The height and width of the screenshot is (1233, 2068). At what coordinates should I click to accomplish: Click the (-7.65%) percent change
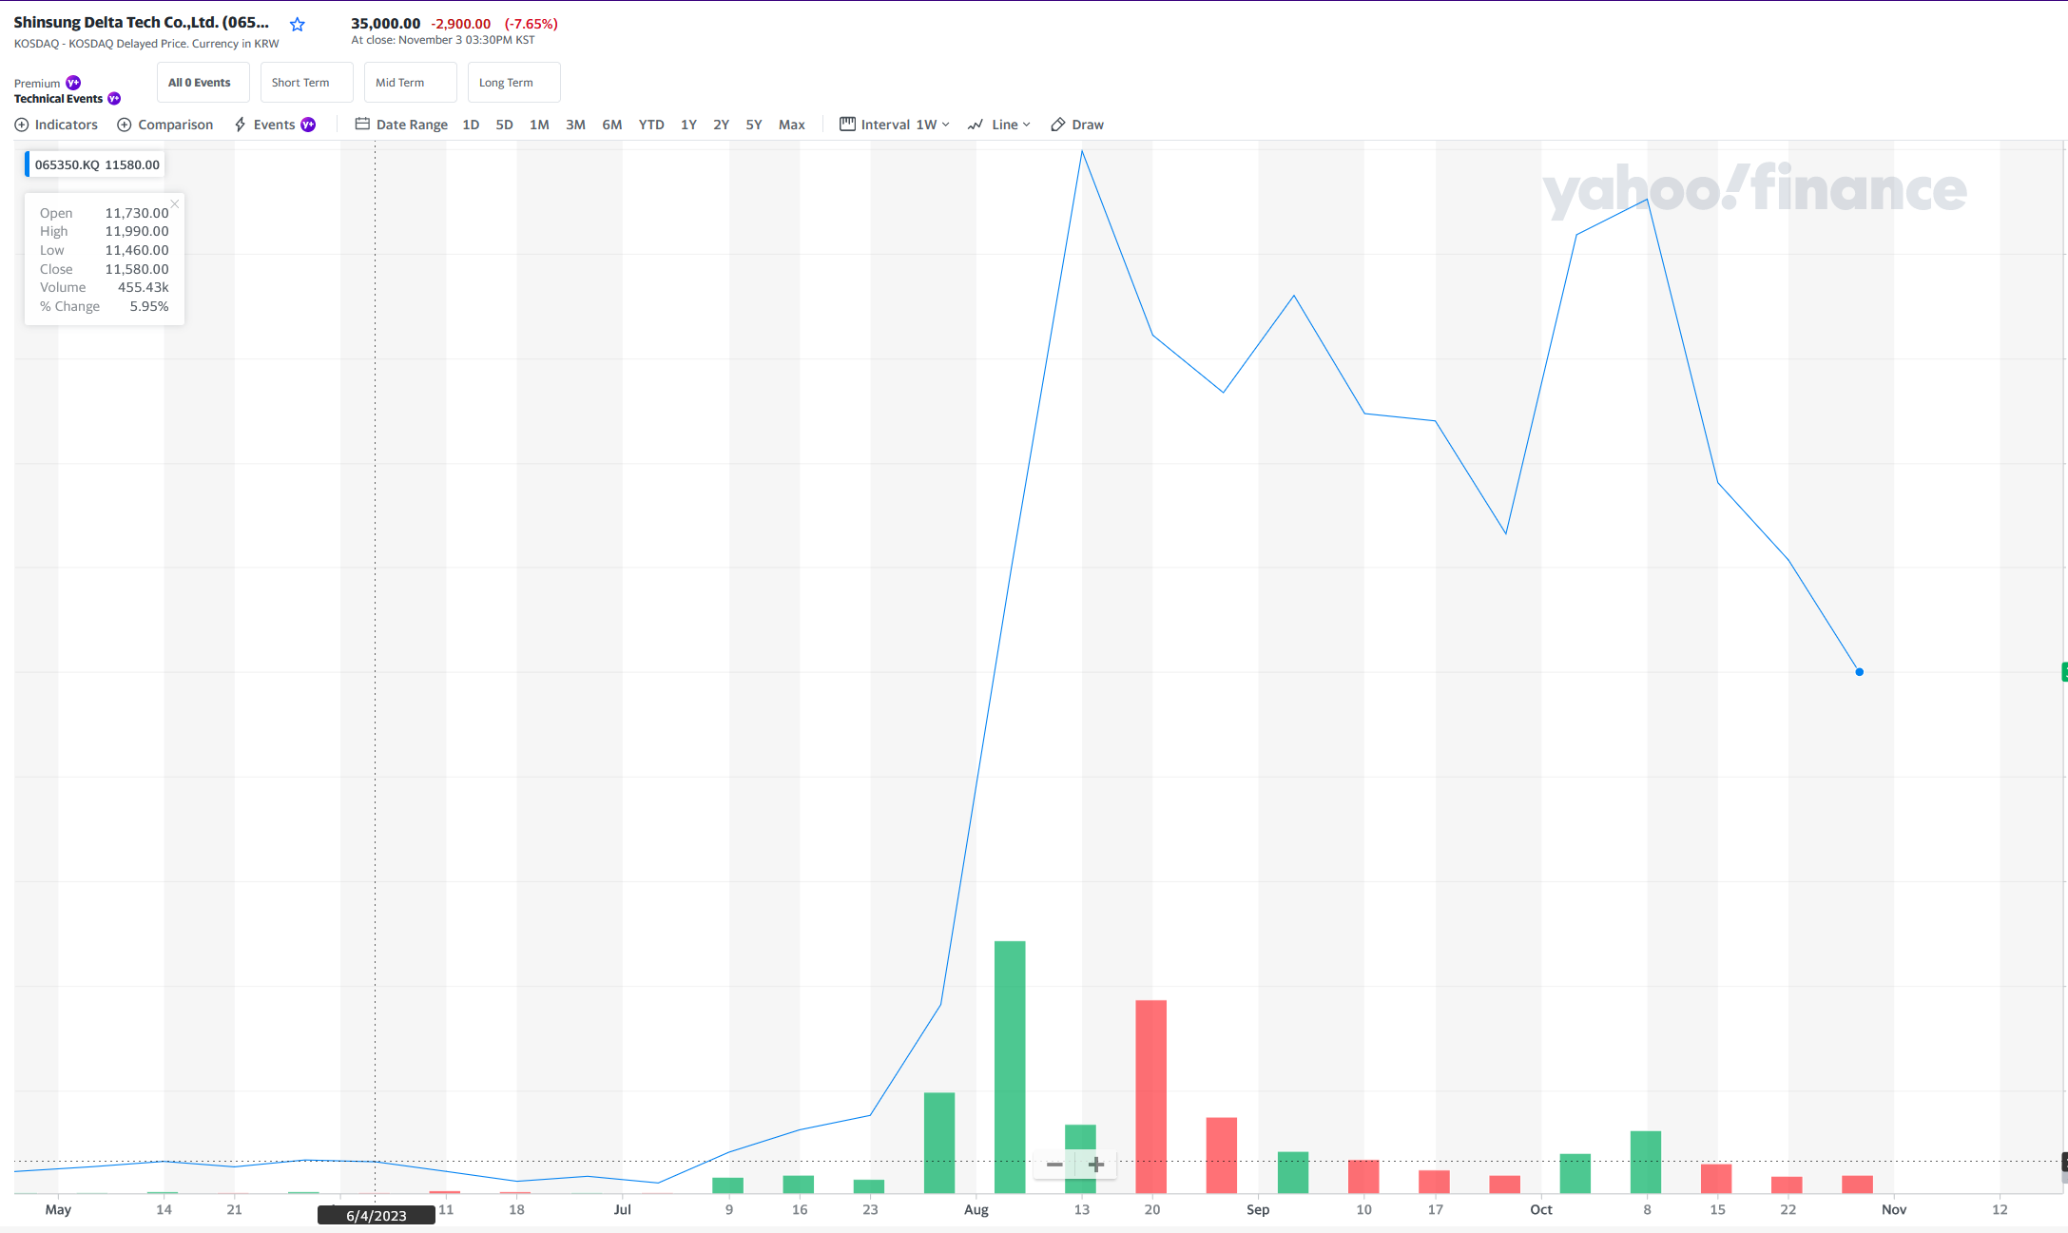coord(531,24)
